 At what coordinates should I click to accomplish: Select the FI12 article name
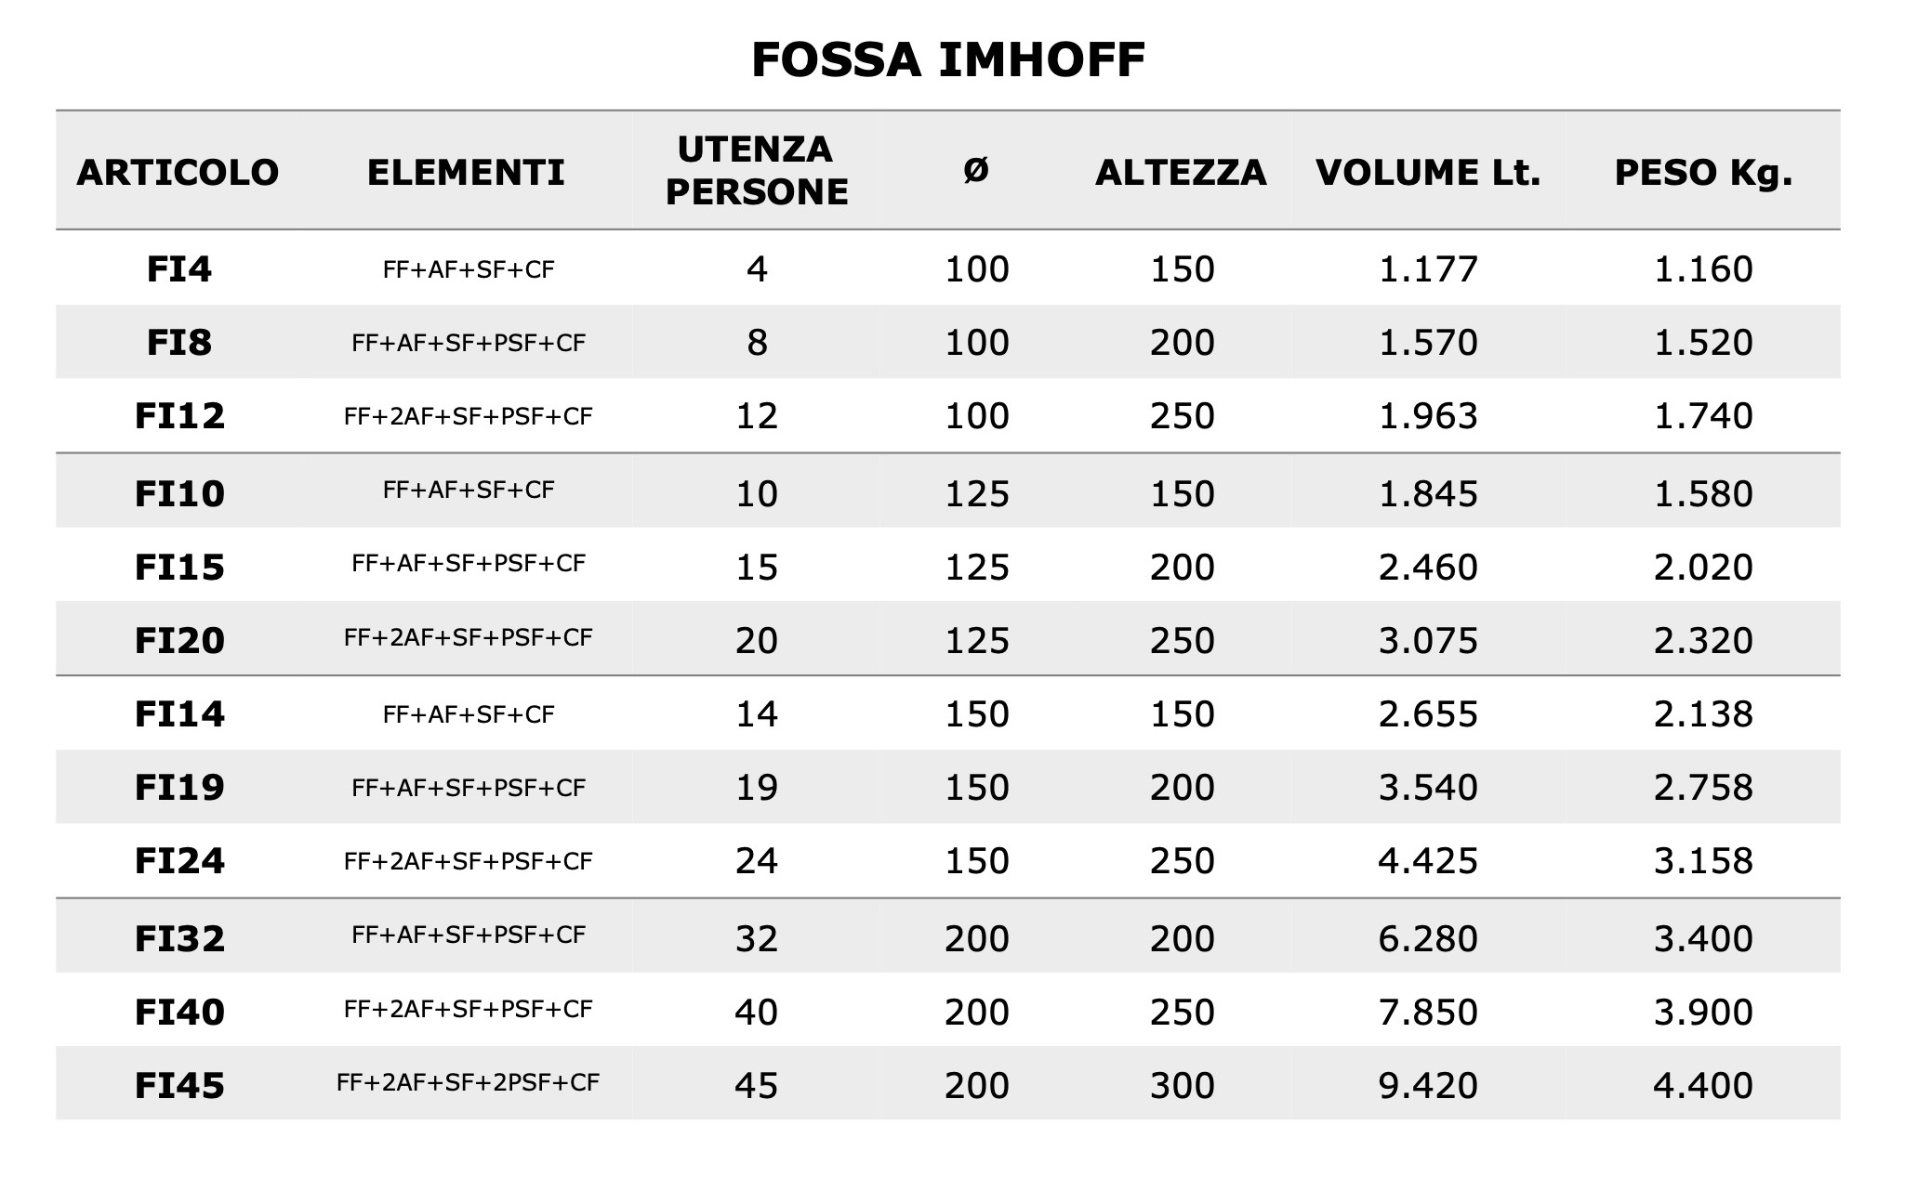(179, 416)
